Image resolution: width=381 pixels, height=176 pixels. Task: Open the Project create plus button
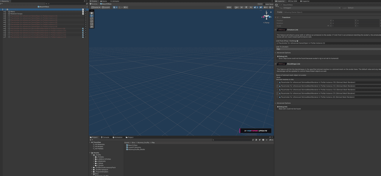(91, 140)
